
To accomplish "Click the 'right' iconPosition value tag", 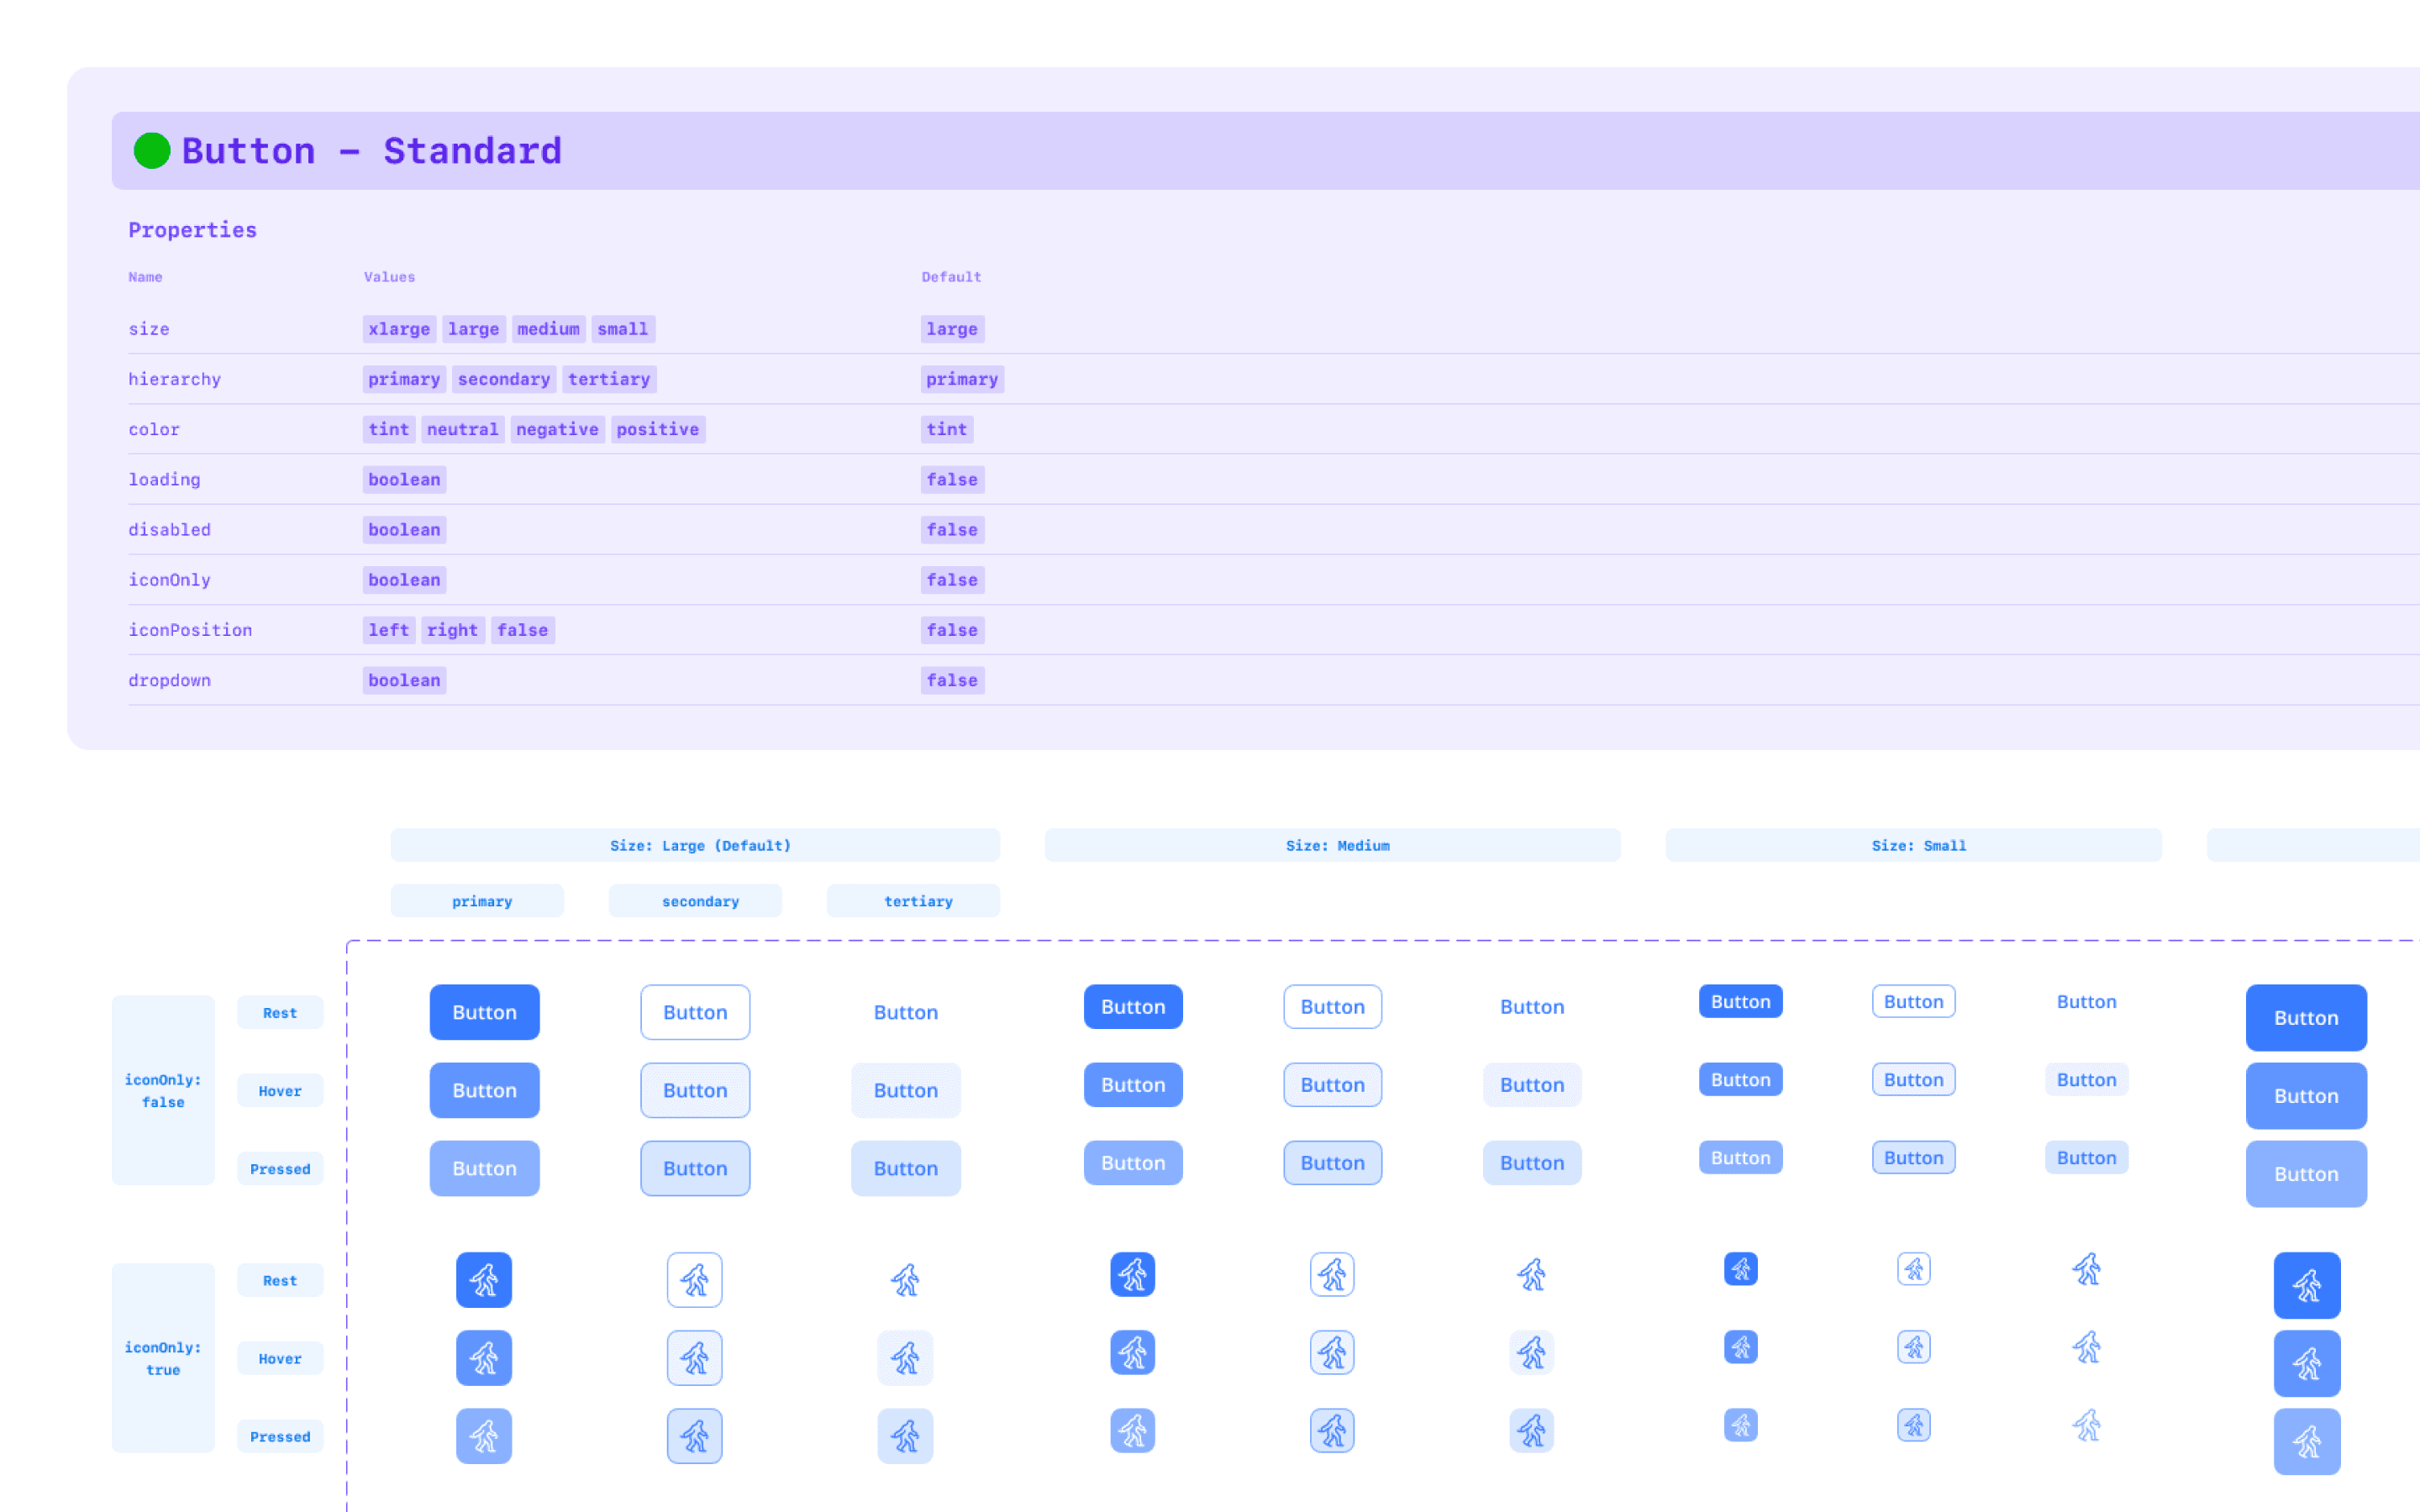I will pyautogui.click(x=452, y=630).
